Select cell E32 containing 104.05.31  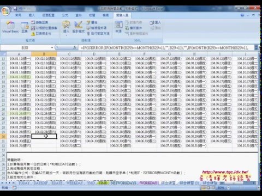pos(120,145)
